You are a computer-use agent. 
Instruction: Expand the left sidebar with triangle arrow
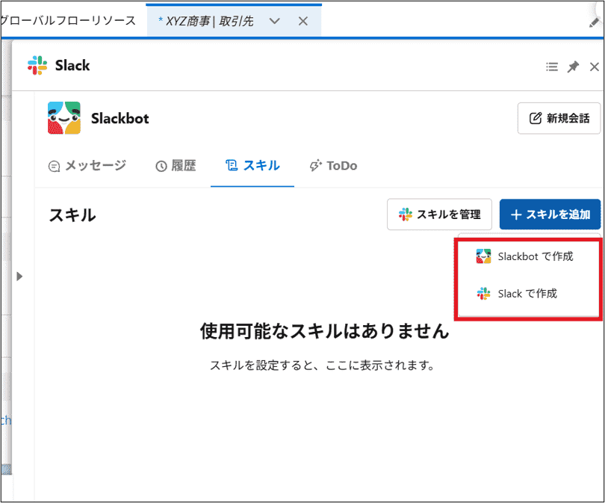19,277
